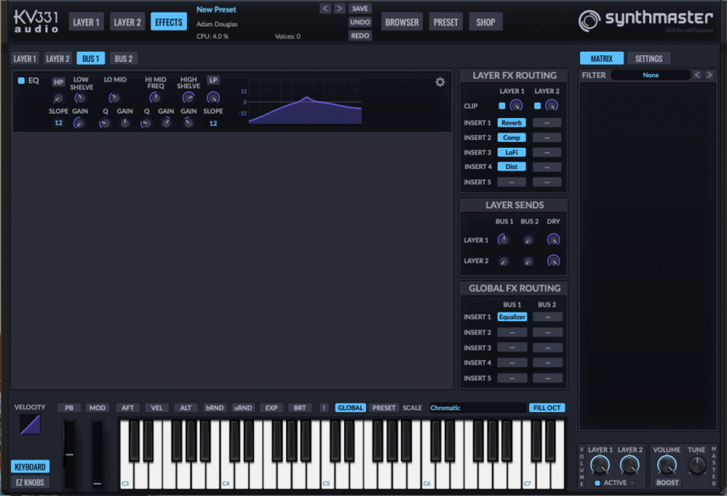Open Layer 1 Insert 4 Dist dropdown
Viewport: 727px width, 496px height.
point(511,166)
